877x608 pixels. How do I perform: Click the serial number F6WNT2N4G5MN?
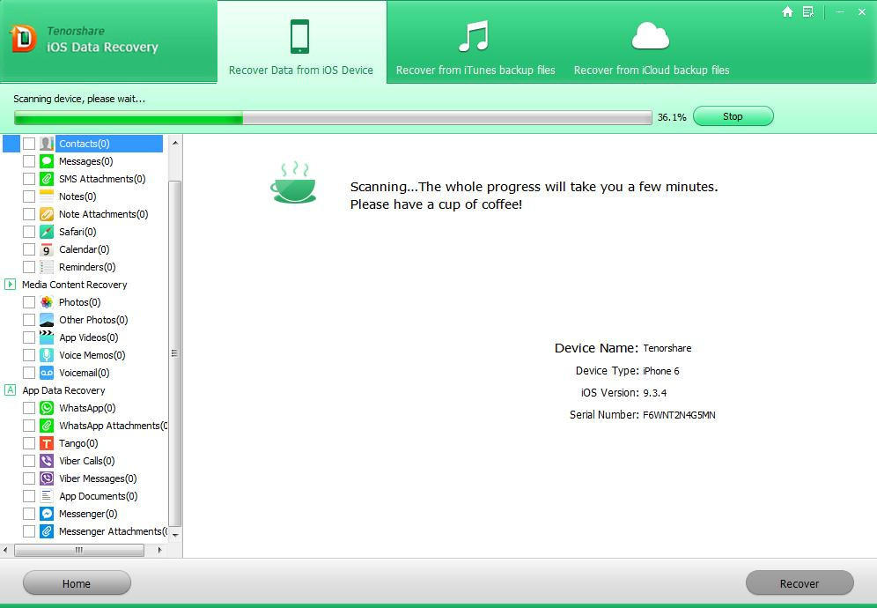679,415
